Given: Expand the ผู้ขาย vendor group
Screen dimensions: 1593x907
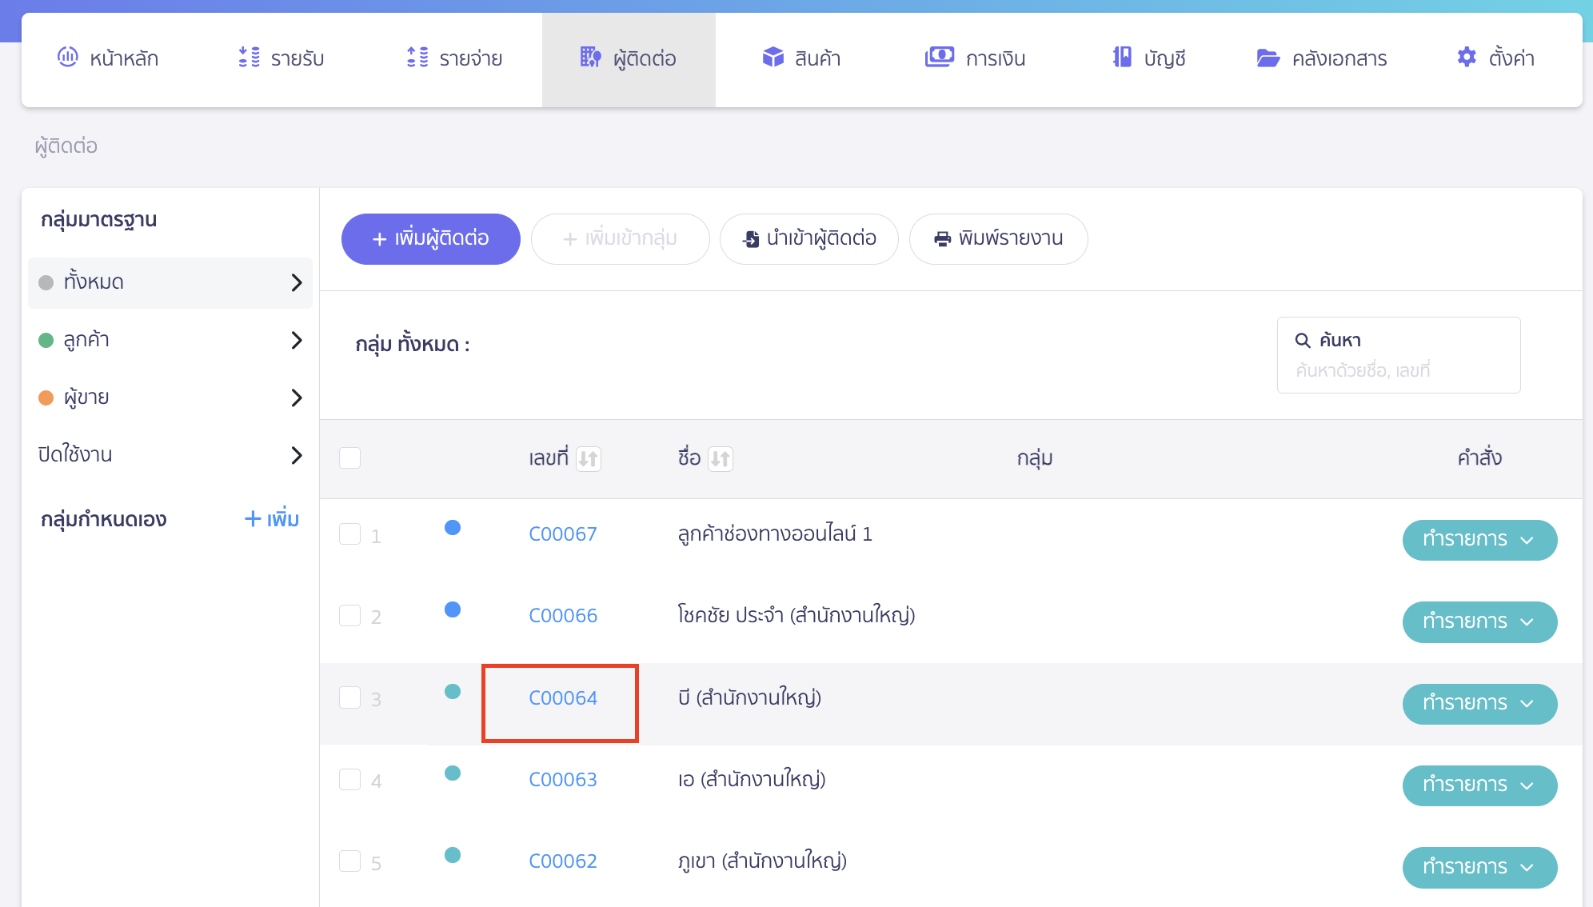Looking at the screenshot, I should [x=297, y=398].
